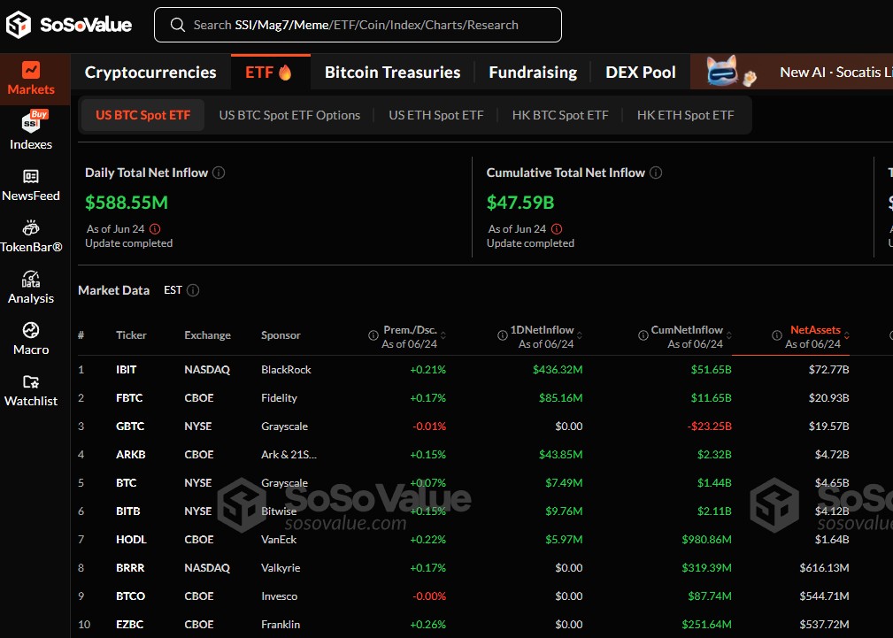Screen dimensions: 893x638
Task: Select the US BTC Spot ETF Options sub-tab
Action: click(289, 115)
